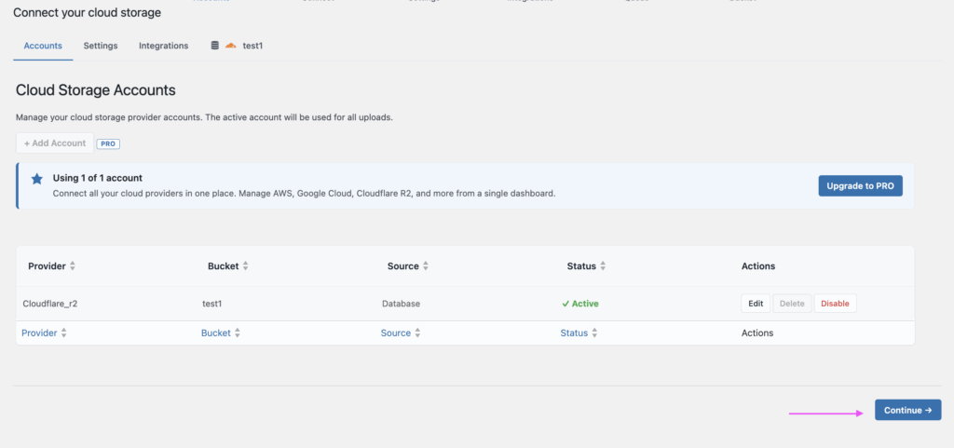Click the database icon beside test1

(215, 46)
